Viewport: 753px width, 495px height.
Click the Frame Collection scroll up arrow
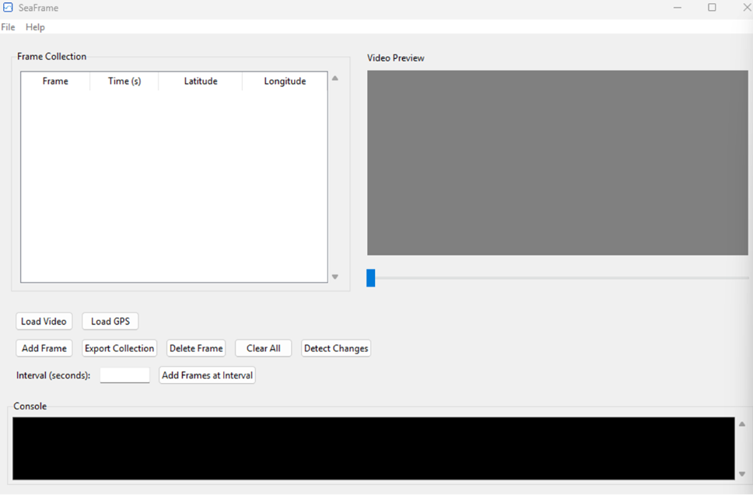click(335, 78)
